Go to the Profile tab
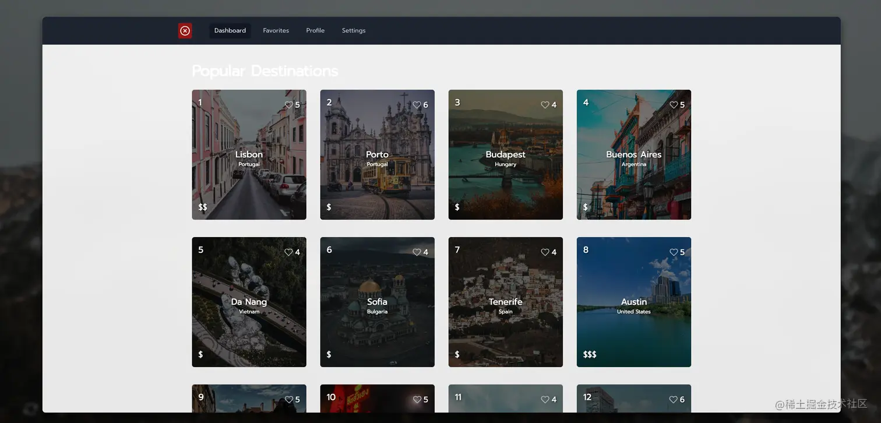881x423 pixels. pos(315,31)
